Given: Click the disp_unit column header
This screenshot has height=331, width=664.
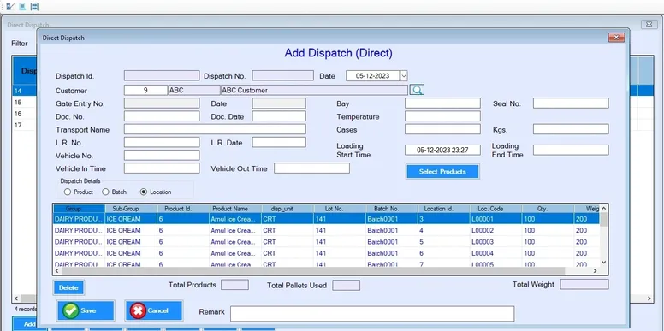Looking at the screenshot, I should coord(288,209).
